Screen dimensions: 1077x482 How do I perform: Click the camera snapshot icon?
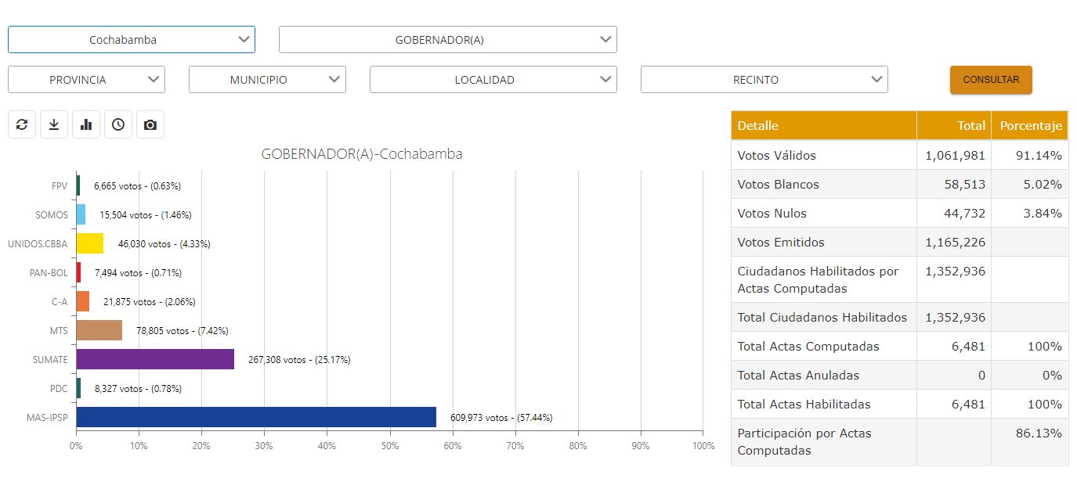point(150,124)
